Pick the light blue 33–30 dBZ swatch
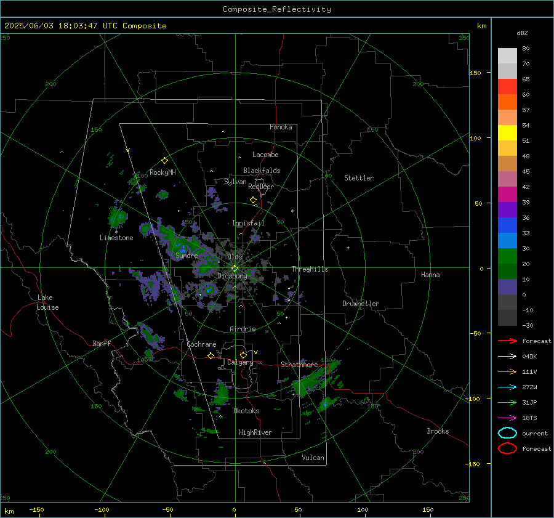Viewport: 554px width, 518px height. 507,240
